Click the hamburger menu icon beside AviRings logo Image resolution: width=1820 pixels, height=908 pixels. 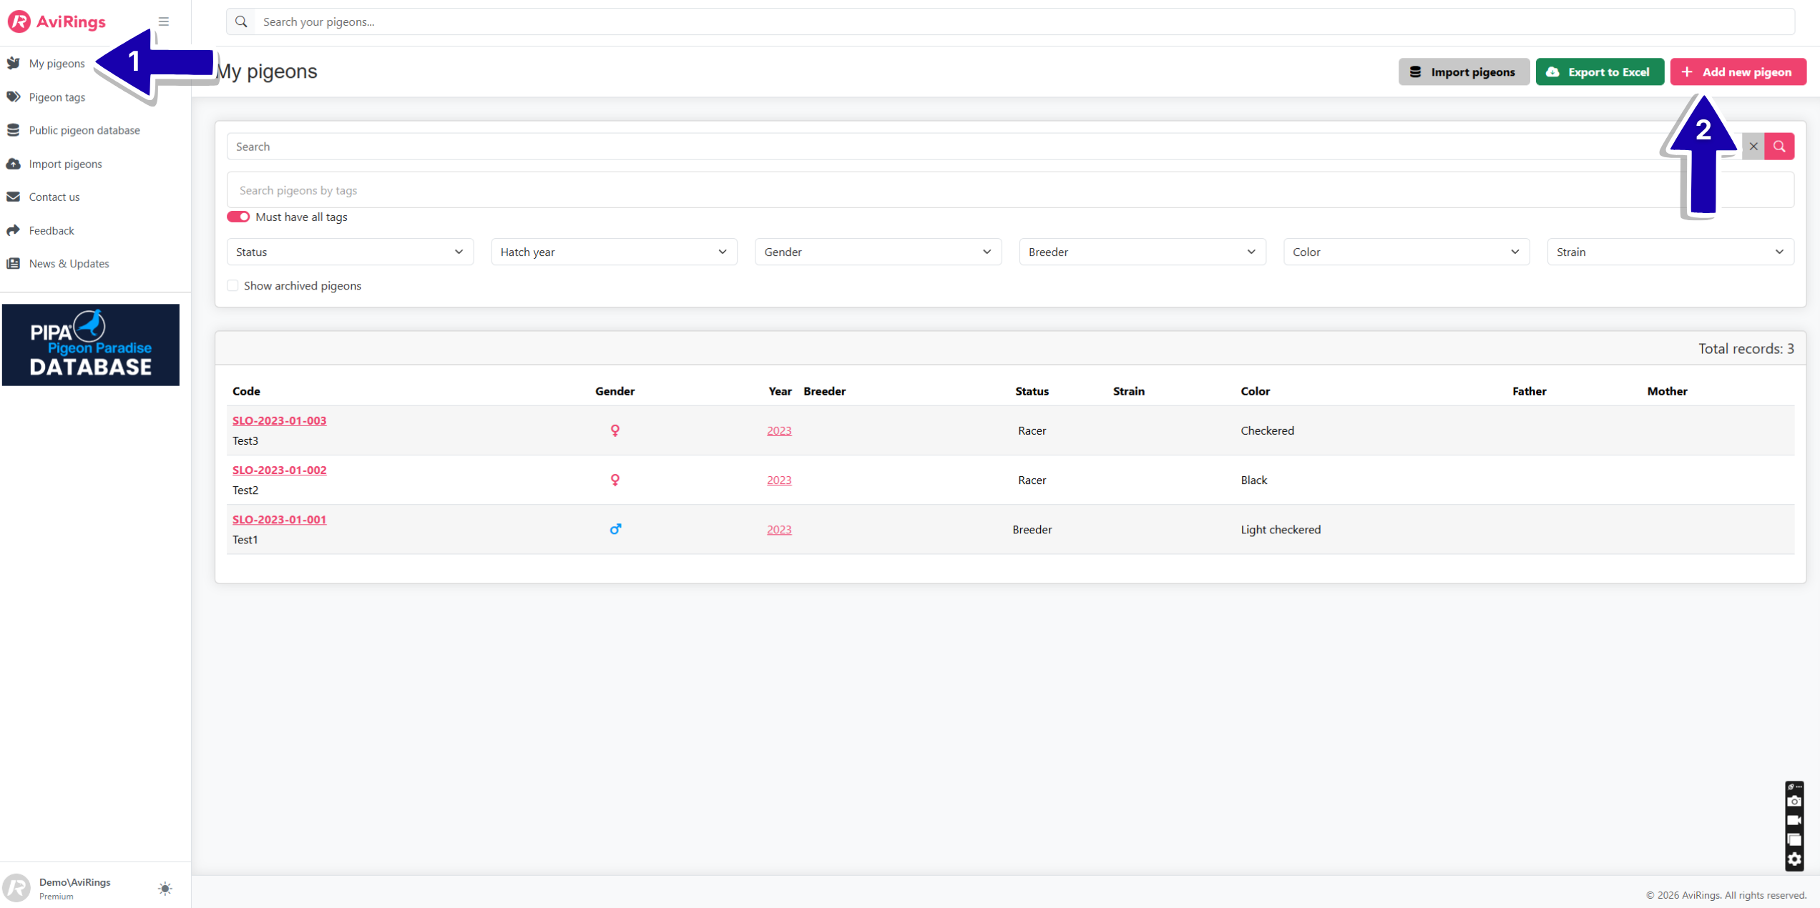[164, 21]
